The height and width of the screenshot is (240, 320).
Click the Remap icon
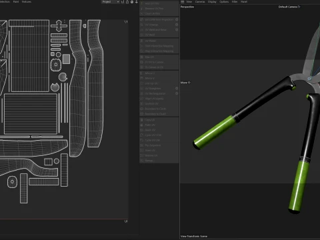[141, 161]
